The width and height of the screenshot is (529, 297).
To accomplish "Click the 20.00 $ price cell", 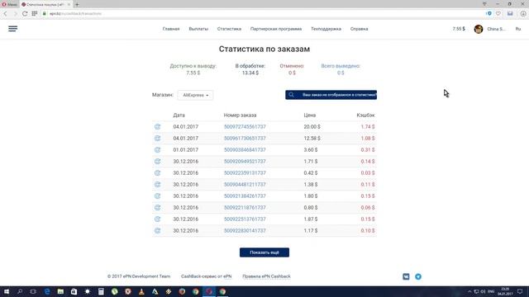I will pos(312,126).
